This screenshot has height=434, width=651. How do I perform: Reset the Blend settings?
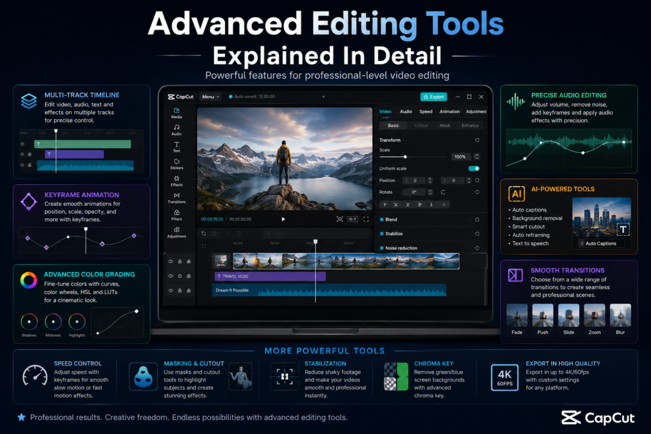coord(477,219)
